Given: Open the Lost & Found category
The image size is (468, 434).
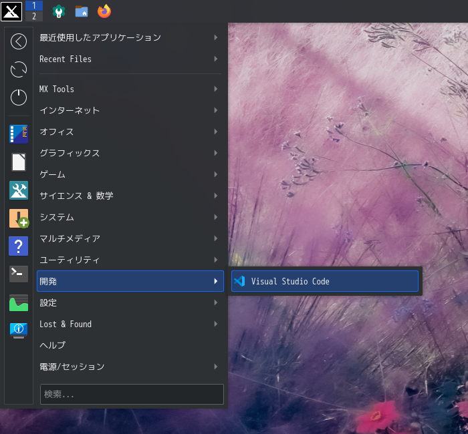Looking at the screenshot, I should 130,324.
